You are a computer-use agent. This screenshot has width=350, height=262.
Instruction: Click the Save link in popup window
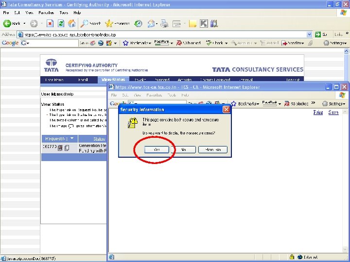(333, 112)
